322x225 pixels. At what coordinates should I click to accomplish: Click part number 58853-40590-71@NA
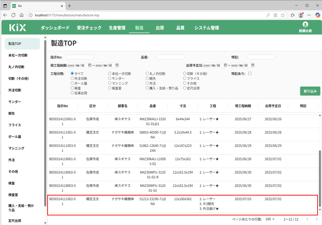tap(152, 135)
